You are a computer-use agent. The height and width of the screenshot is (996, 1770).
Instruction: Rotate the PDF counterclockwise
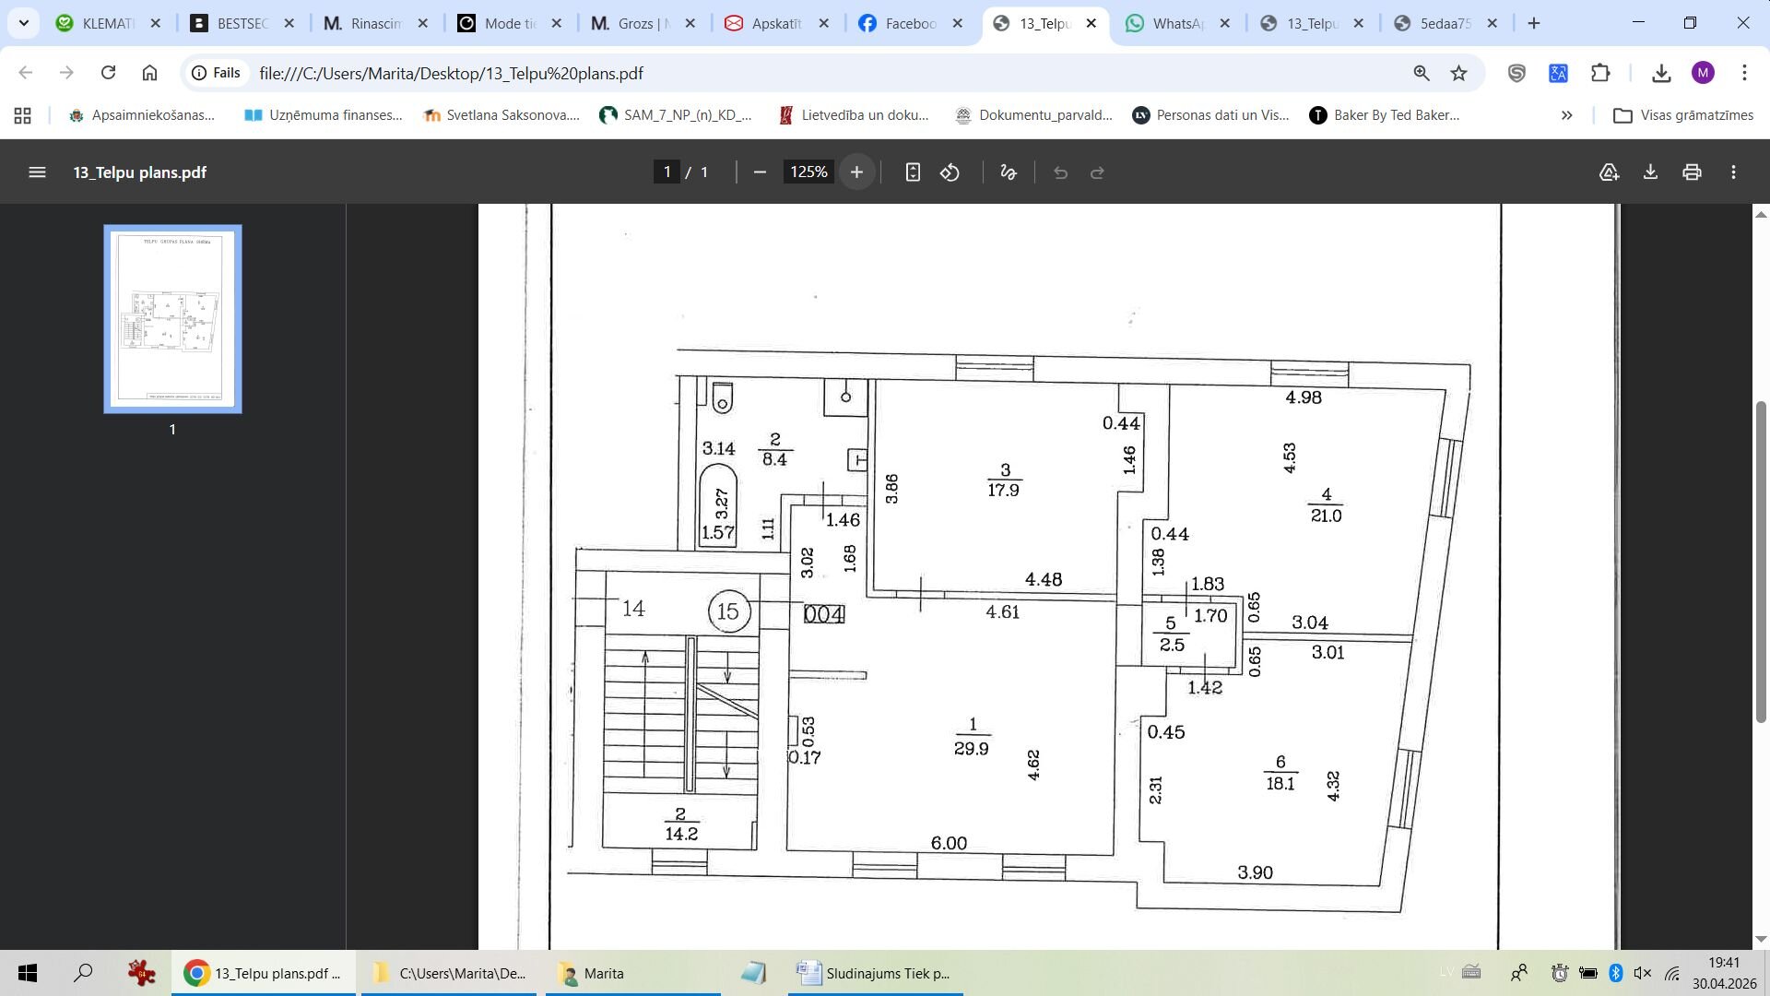coord(950,172)
